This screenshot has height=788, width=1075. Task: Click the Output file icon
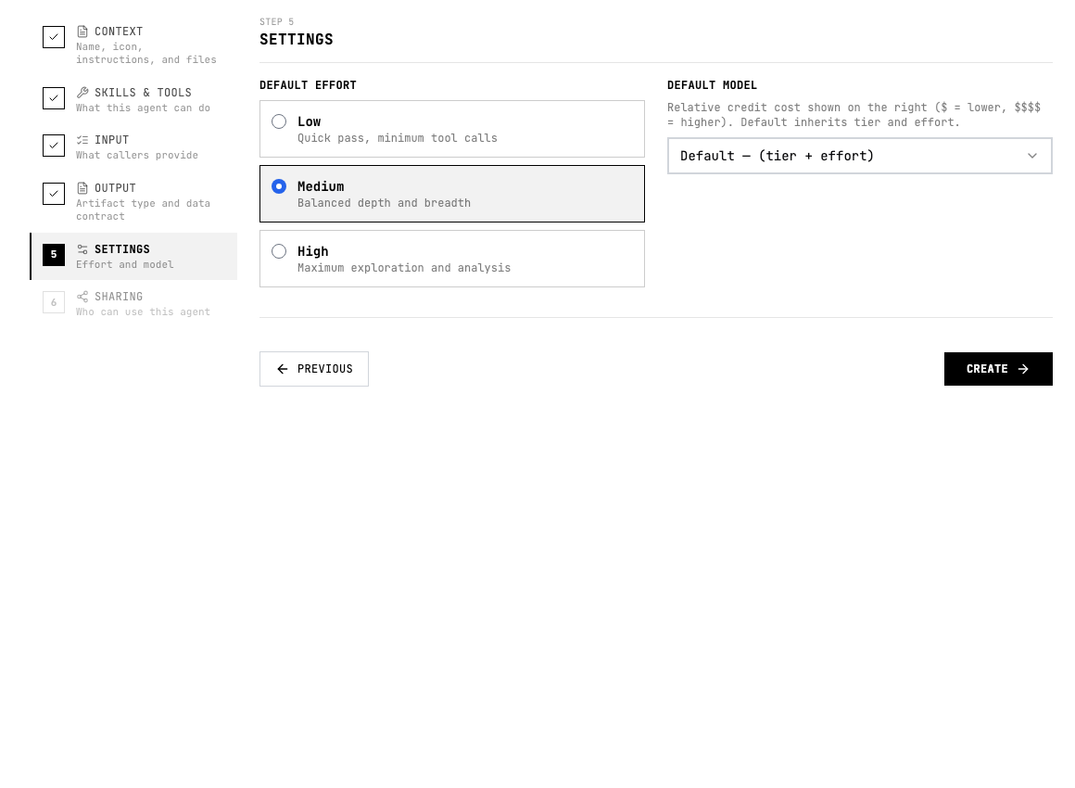(82, 188)
